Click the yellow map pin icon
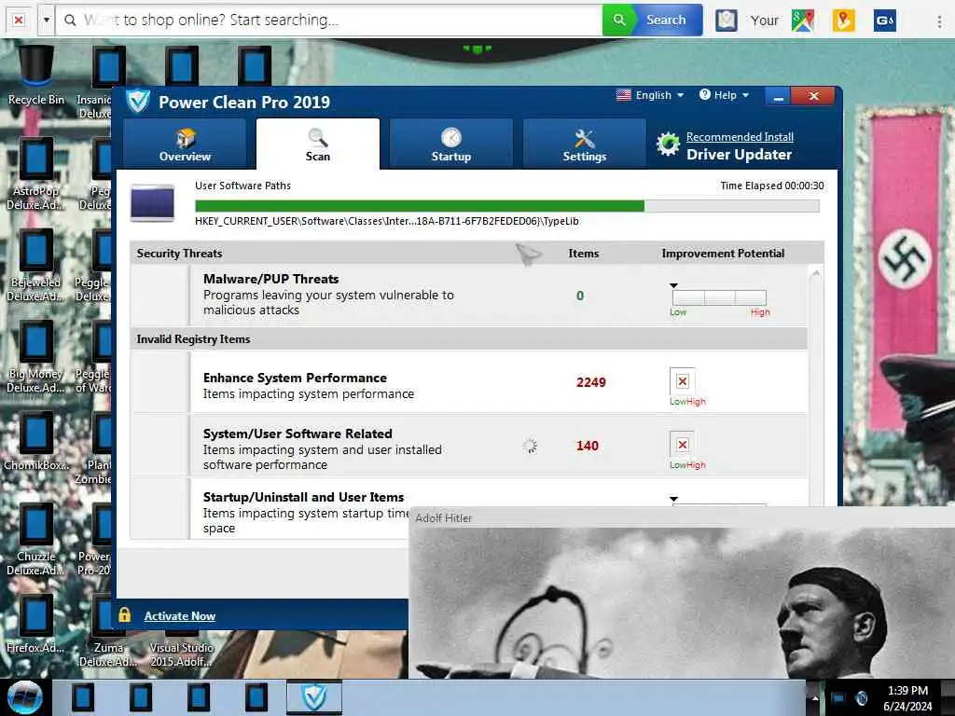This screenshot has height=716, width=955. [843, 21]
